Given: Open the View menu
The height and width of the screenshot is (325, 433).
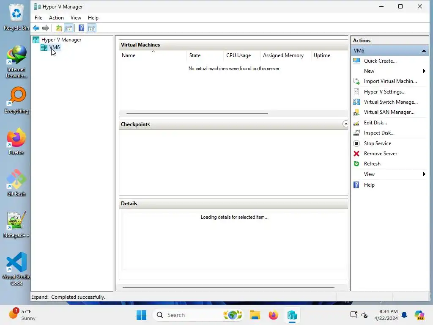Looking at the screenshot, I should click(76, 18).
